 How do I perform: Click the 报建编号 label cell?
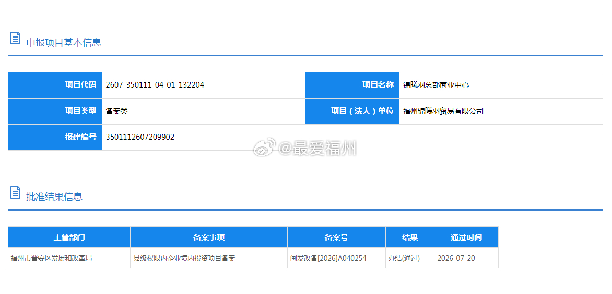click(x=55, y=137)
